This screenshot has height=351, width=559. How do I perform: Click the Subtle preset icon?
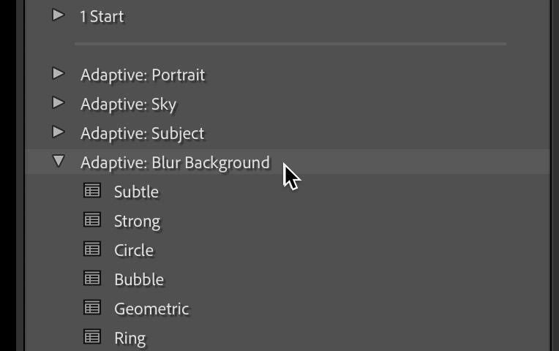(92, 191)
